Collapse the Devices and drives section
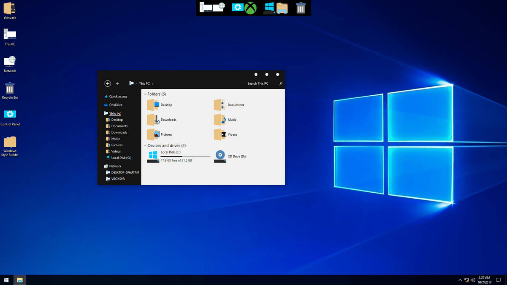The width and height of the screenshot is (507, 285). point(145,145)
